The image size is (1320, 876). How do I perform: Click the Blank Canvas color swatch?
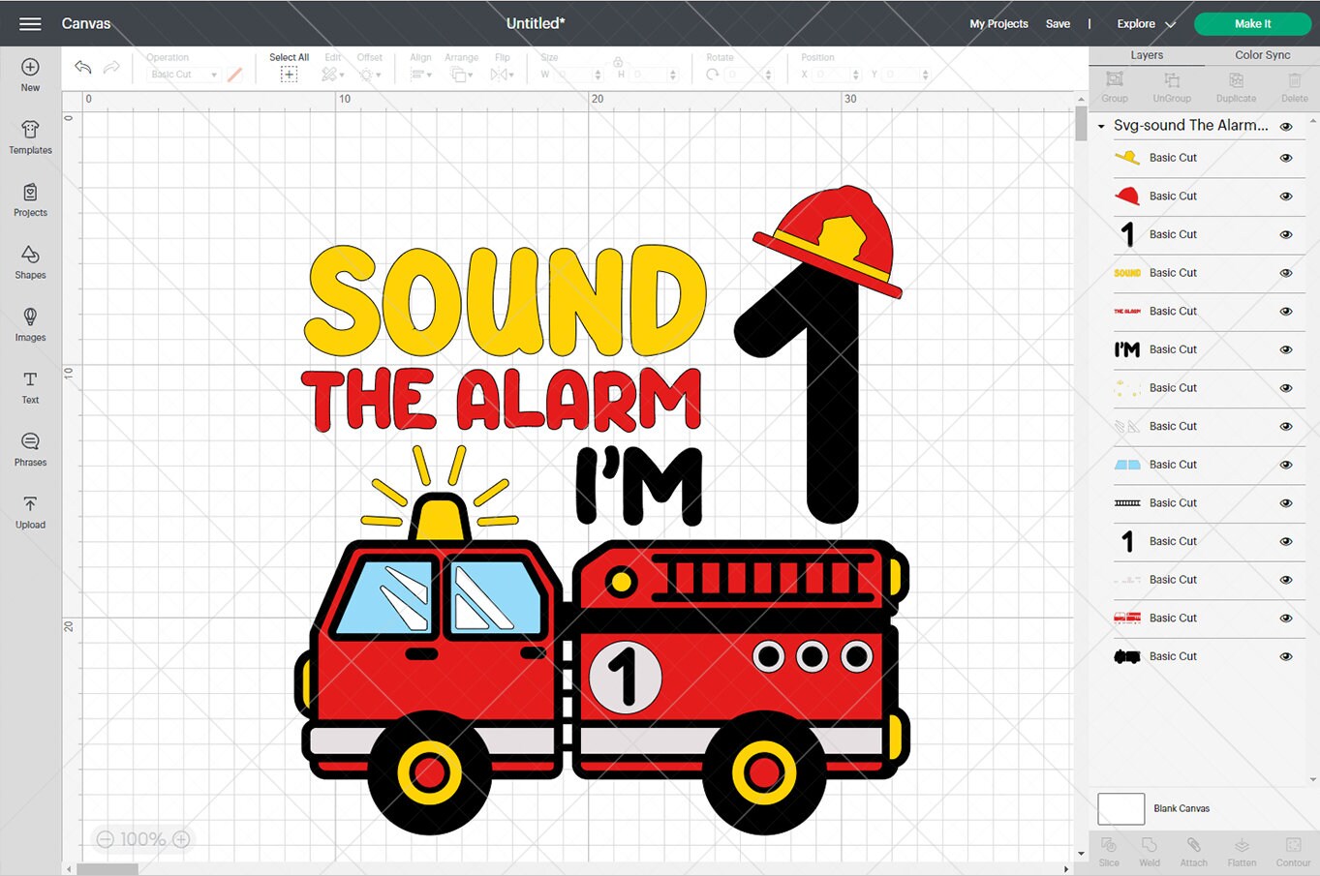click(1120, 808)
